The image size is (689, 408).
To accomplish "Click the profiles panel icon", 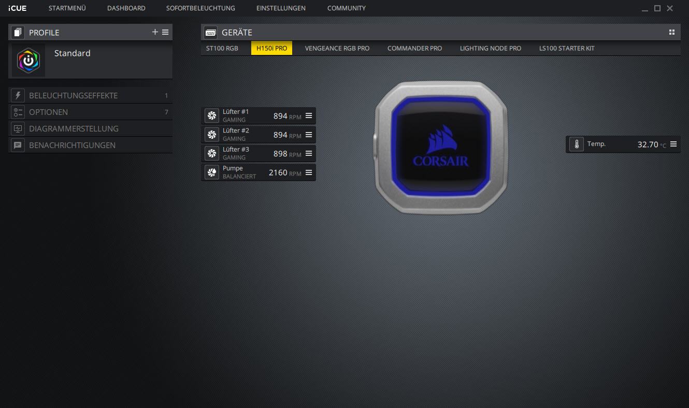I will [18, 32].
